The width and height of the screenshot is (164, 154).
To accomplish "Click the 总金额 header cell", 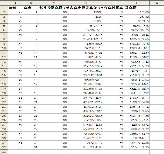I will point(137,8).
